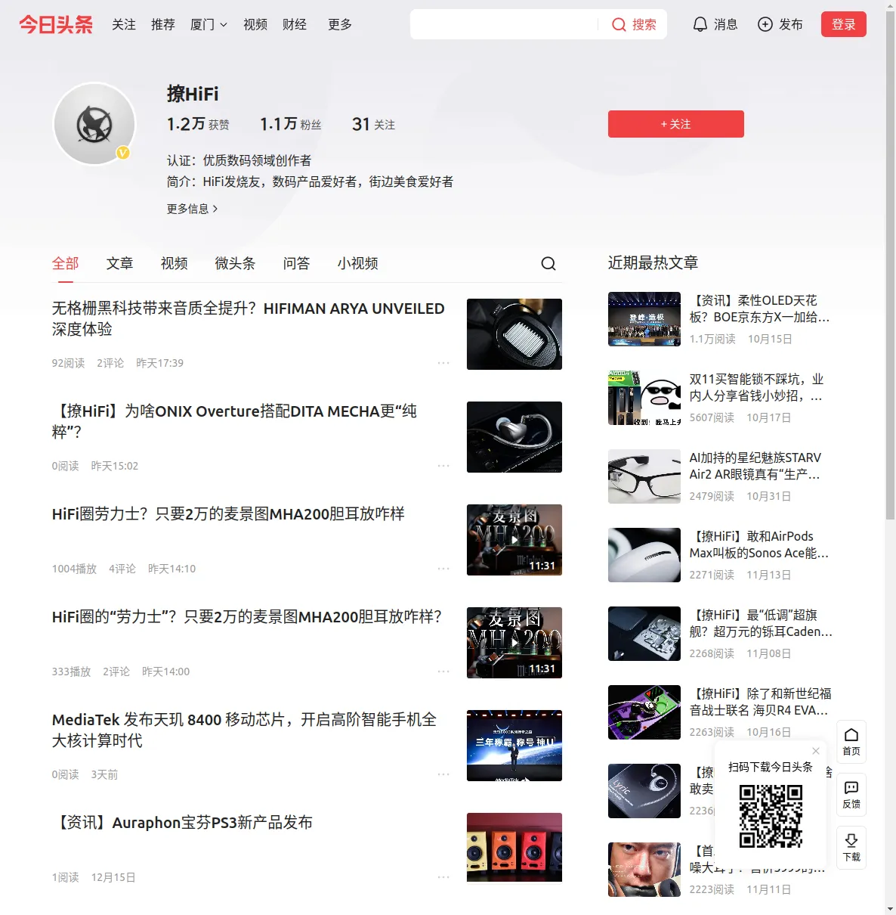Click the 2评论 under HIFIMAN ARYA article
Image resolution: width=896 pixels, height=915 pixels.
pos(110,363)
